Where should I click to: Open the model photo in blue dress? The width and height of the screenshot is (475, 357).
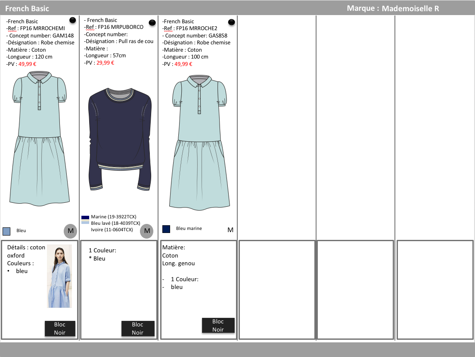(59, 276)
